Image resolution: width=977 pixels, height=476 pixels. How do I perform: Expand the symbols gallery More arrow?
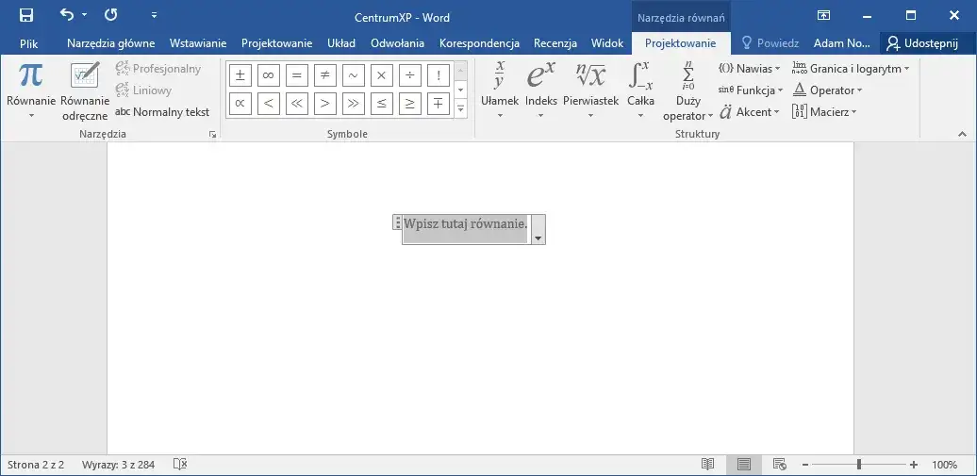pyautogui.click(x=461, y=109)
